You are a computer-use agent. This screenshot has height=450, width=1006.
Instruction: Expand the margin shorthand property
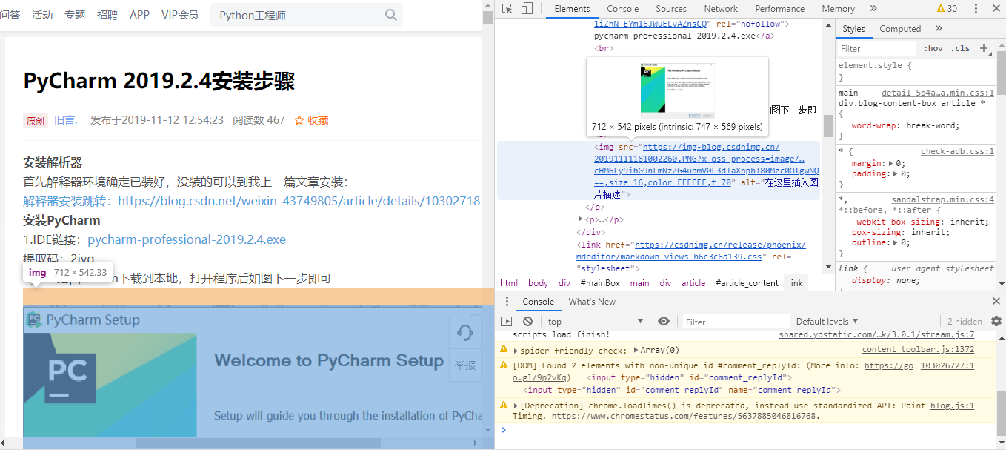click(891, 163)
